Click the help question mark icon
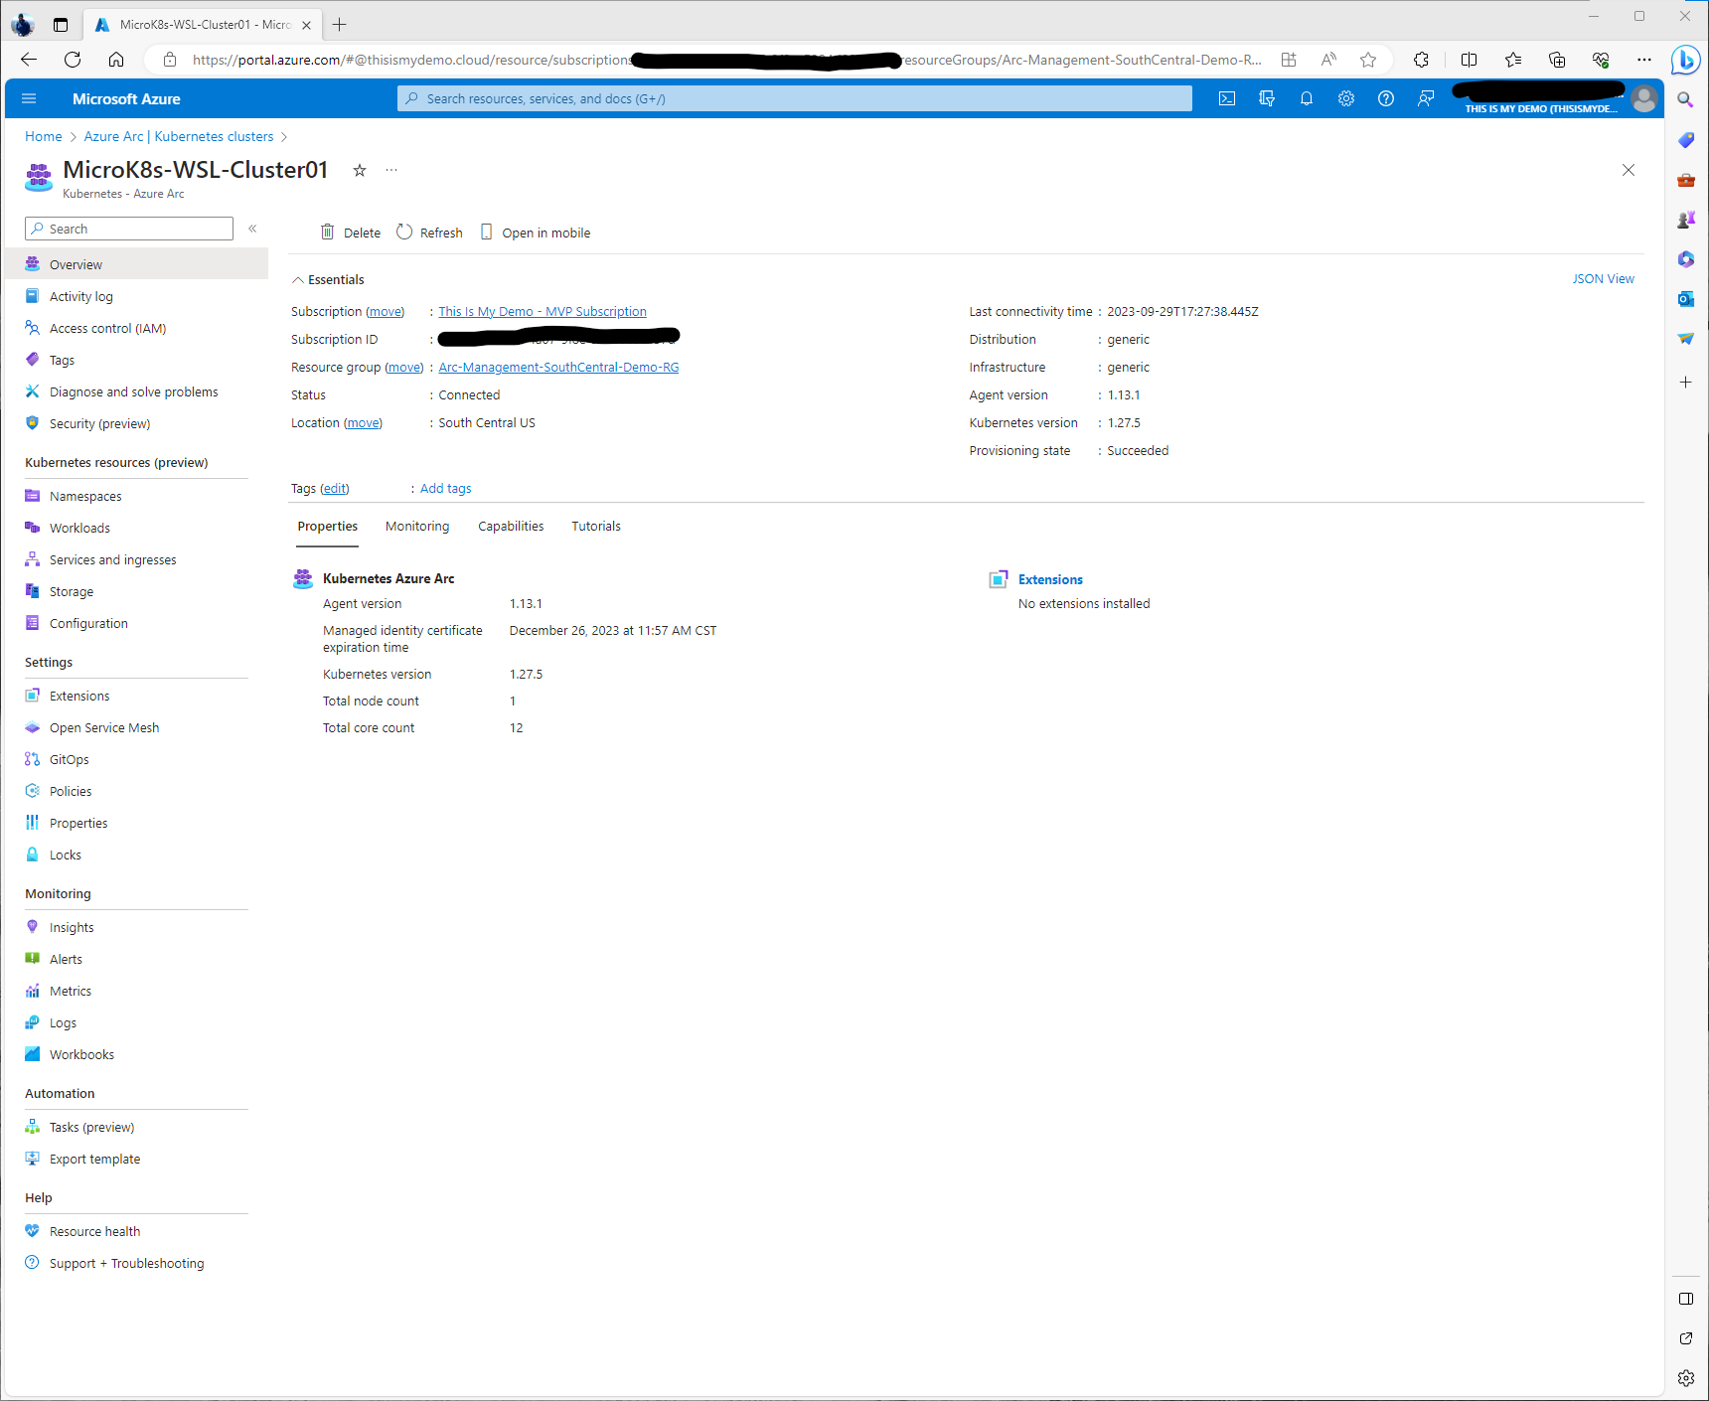The image size is (1709, 1401). (1386, 98)
